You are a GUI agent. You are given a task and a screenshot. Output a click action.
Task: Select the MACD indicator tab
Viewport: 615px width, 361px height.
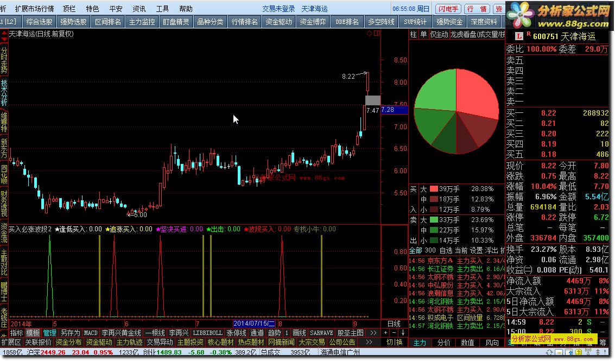[x=91, y=333]
